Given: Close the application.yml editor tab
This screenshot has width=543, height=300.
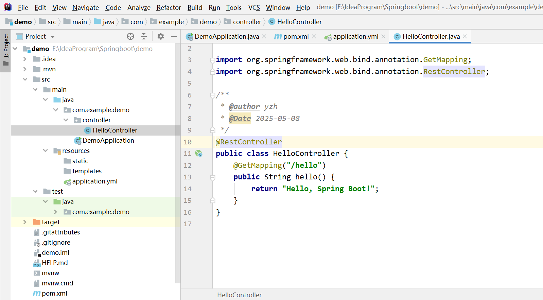Looking at the screenshot, I should point(383,36).
